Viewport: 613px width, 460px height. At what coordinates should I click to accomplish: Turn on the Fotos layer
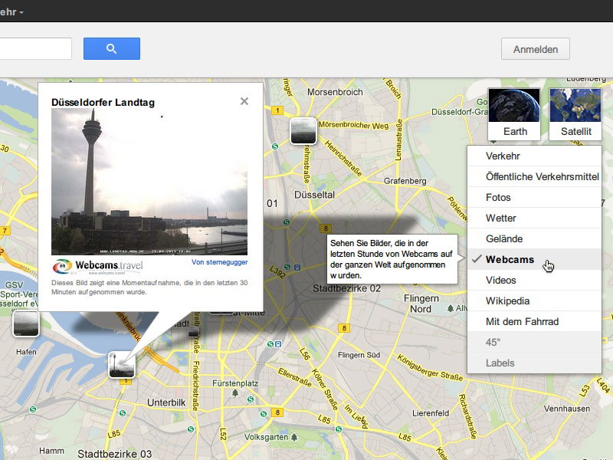pos(534,198)
